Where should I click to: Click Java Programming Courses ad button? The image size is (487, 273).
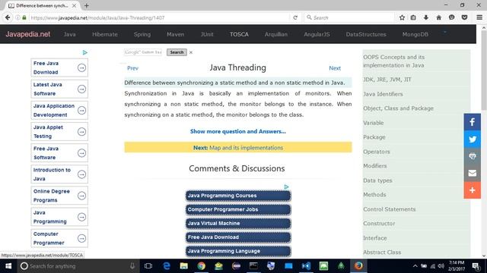pos(238,196)
